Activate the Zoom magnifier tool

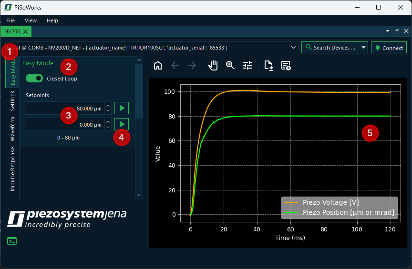pos(230,66)
